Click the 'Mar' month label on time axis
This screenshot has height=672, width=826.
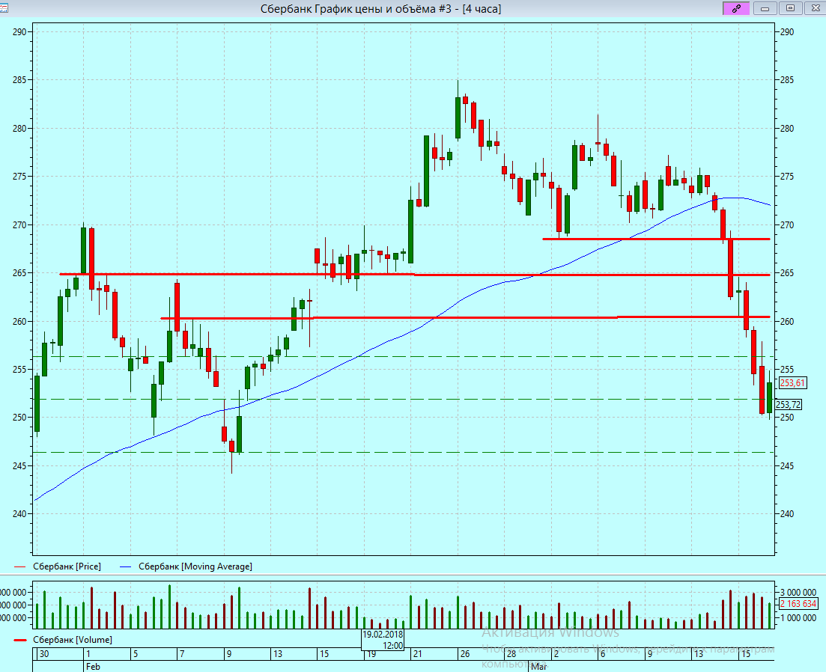(x=538, y=667)
